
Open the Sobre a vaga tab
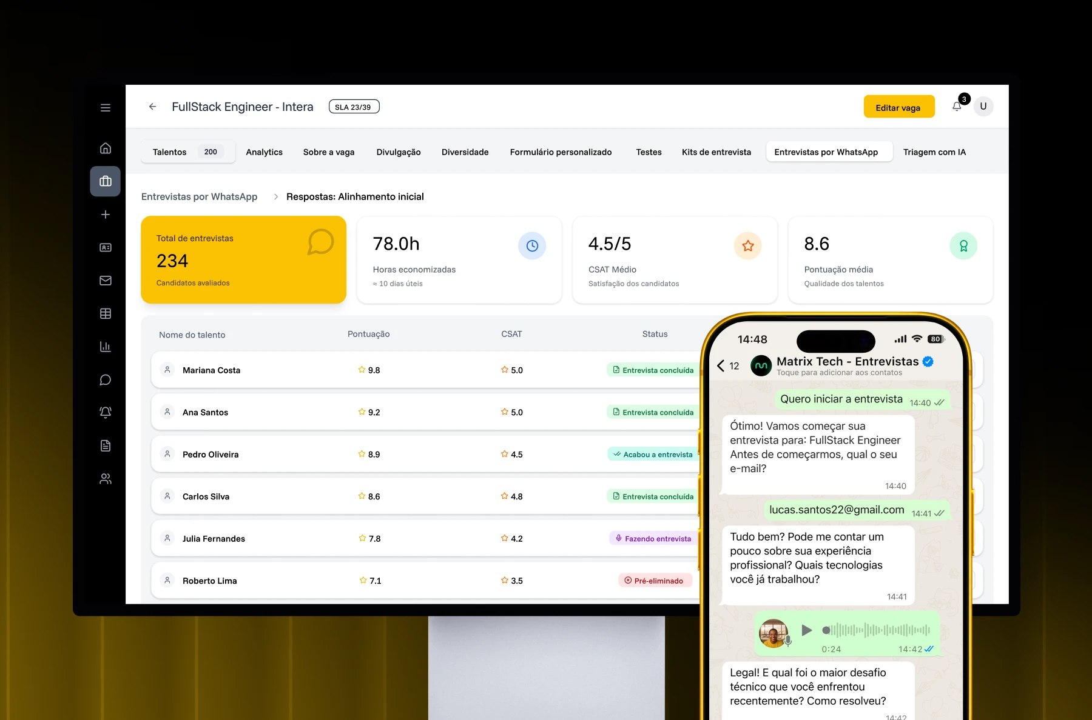tap(329, 152)
